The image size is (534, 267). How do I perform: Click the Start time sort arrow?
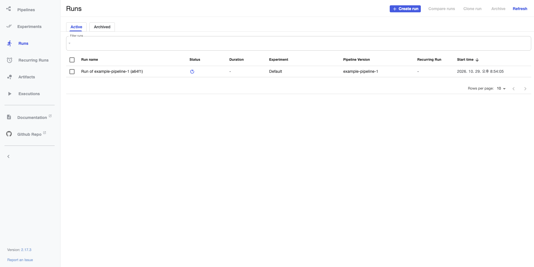click(477, 60)
